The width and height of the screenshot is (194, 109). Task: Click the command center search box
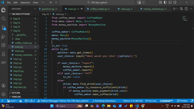(x=97, y=2)
